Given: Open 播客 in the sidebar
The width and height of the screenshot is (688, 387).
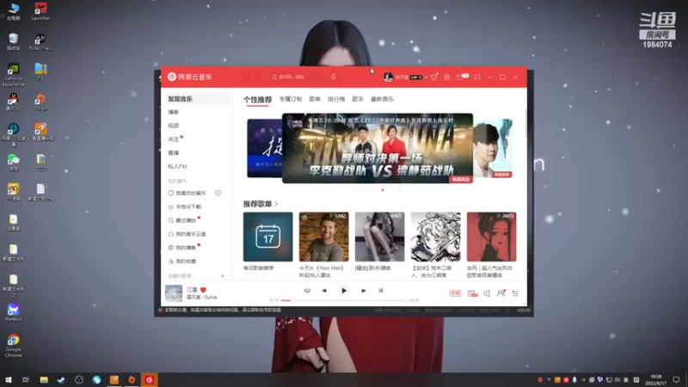Looking at the screenshot, I should tap(174, 113).
